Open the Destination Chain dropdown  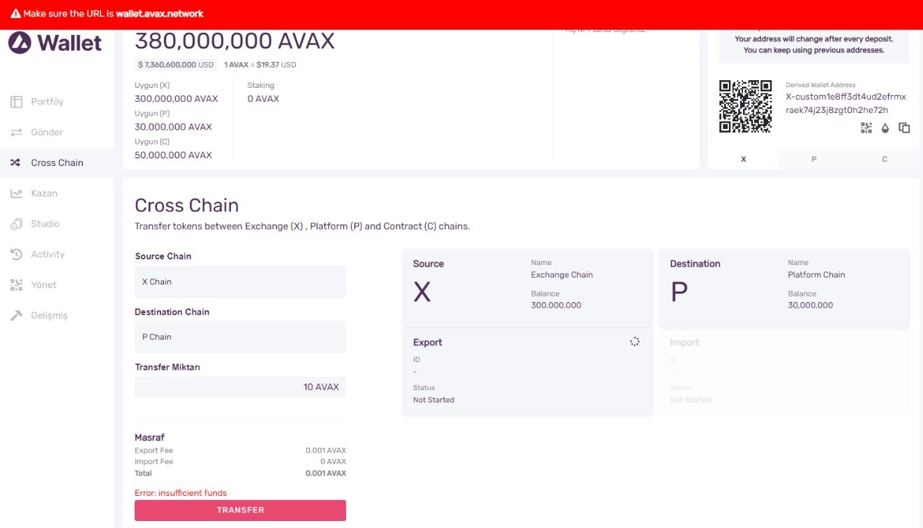(x=240, y=337)
